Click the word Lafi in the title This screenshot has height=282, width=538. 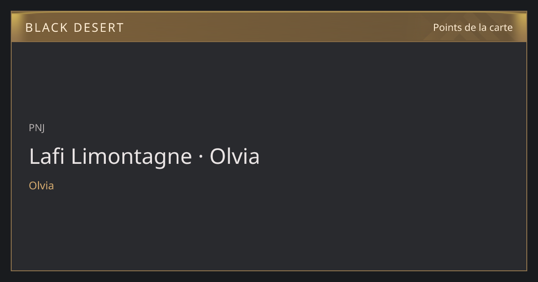pos(48,156)
